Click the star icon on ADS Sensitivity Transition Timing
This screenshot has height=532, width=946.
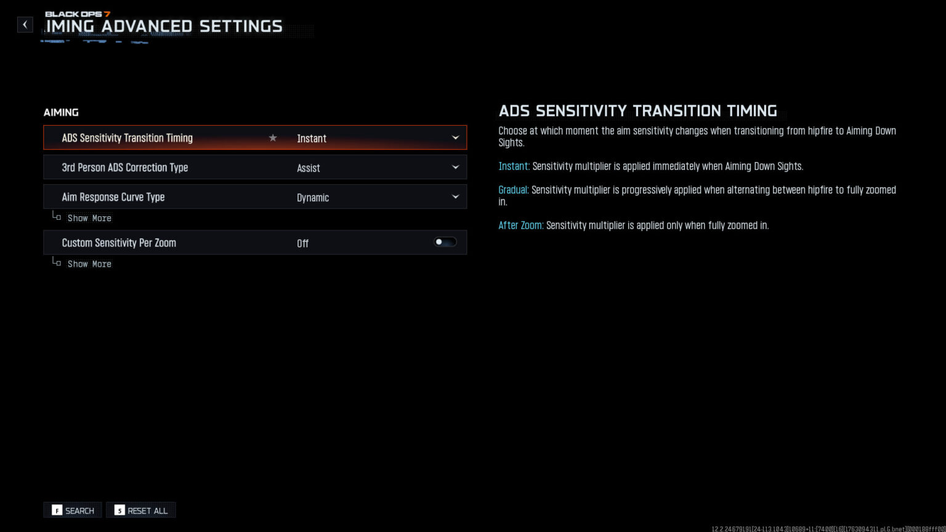tap(273, 138)
